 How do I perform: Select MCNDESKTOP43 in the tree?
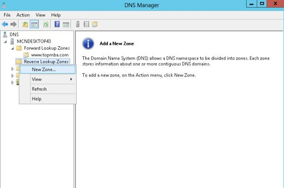pyautogui.click(x=34, y=42)
